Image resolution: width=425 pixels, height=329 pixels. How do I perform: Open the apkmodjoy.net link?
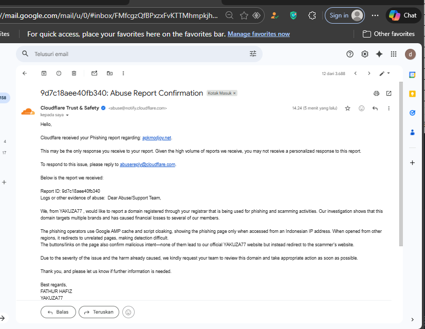pos(157,138)
